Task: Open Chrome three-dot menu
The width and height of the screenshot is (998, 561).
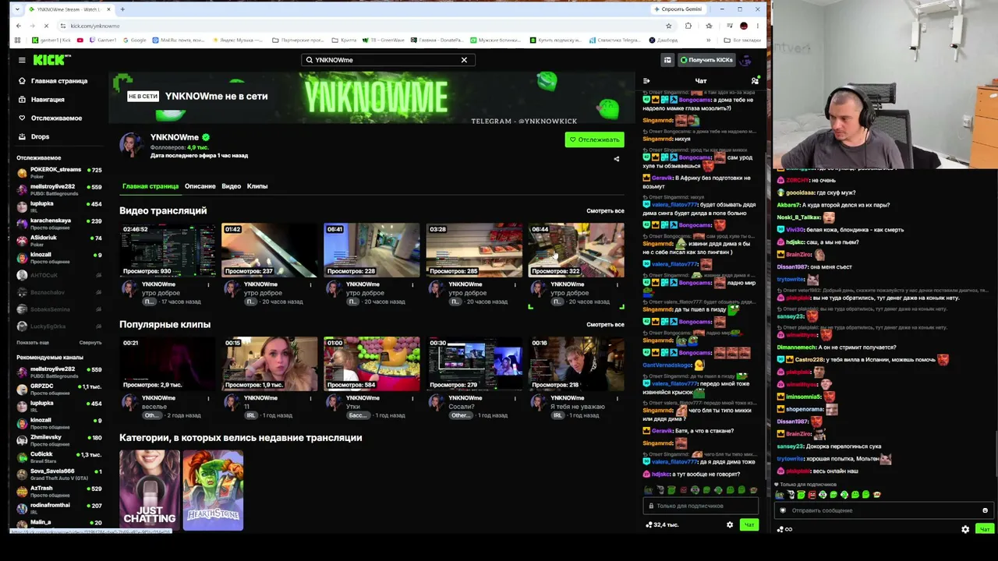Action: [x=757, y=26]
